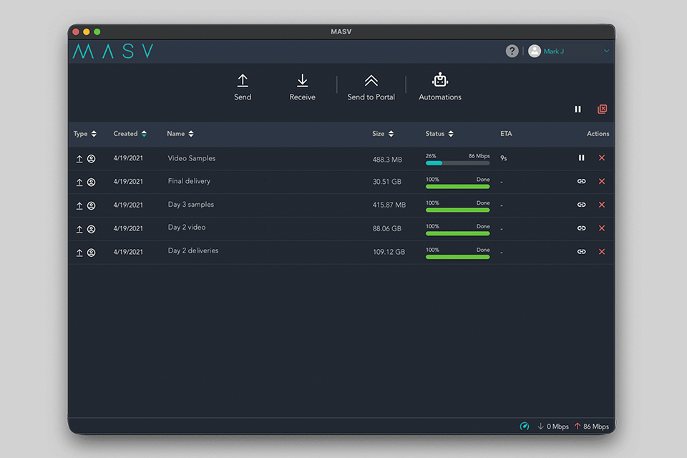Click the Video Samples progress bar
687x458 pixels.
[457, 163]
